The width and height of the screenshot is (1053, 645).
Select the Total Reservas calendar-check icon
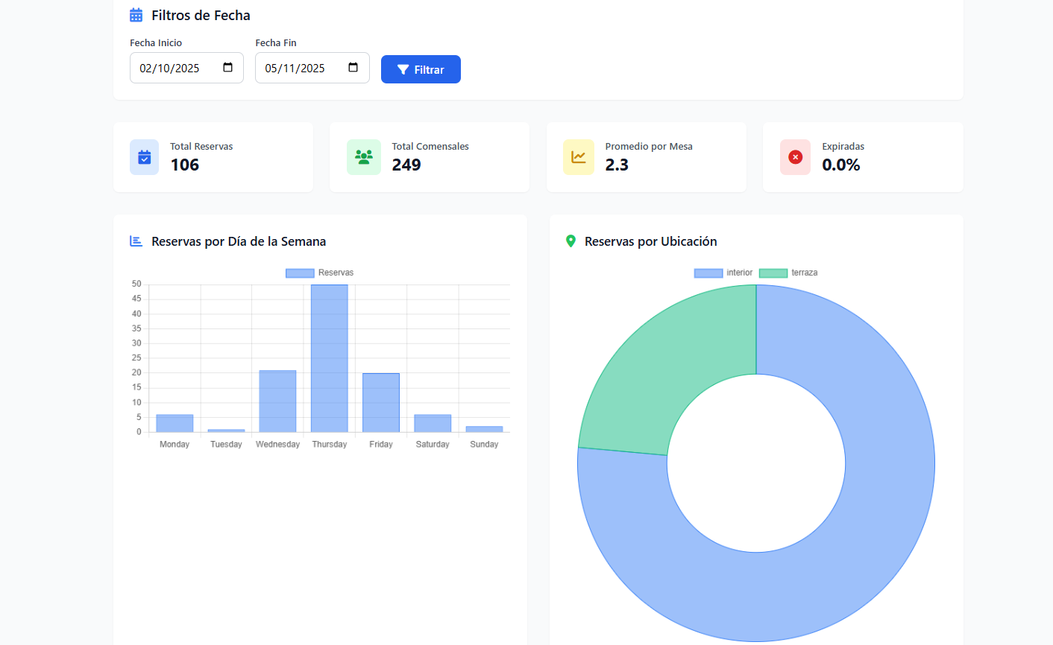pyautogui.click(x=144, y=157)
